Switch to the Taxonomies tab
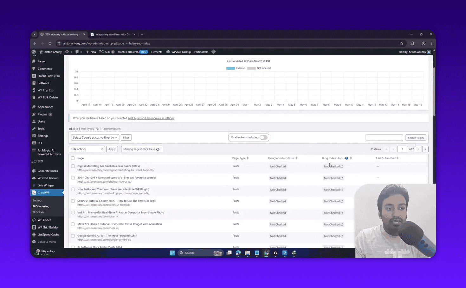Screen dimensions: 466x288 click(109, 128)
